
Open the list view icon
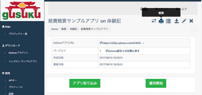point(168,21)
